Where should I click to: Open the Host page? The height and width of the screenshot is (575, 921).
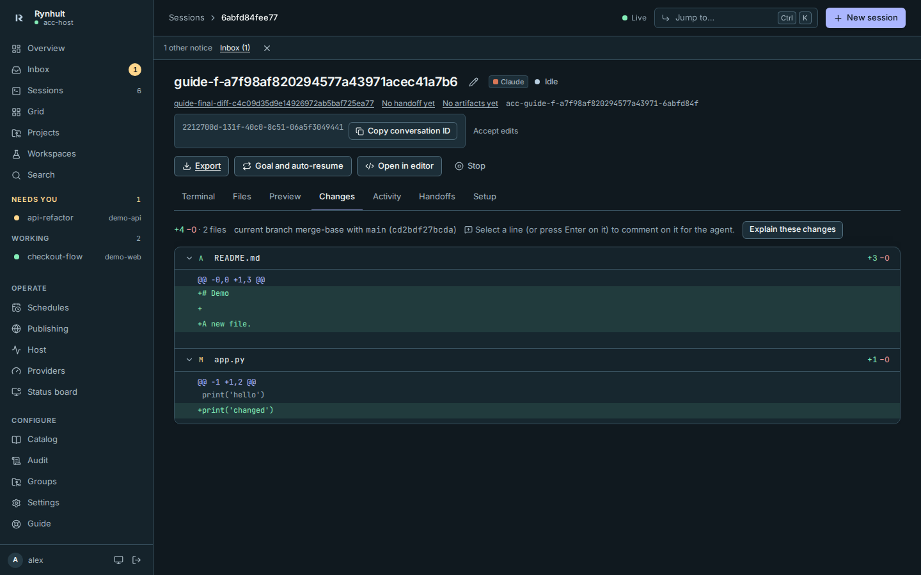[77, 350]
